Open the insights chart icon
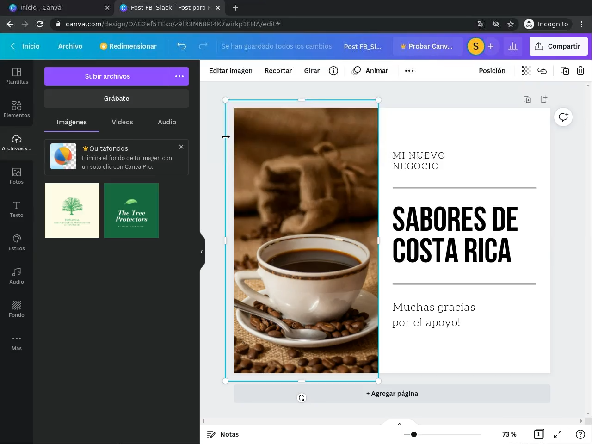Screen dimensions: 592x444 [513, 46]
